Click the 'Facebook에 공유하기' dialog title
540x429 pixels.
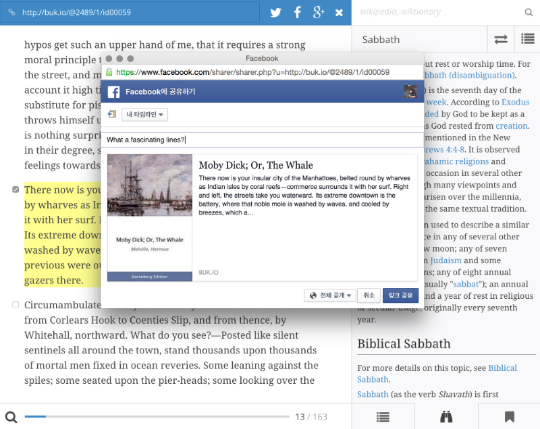click(161, 92)
